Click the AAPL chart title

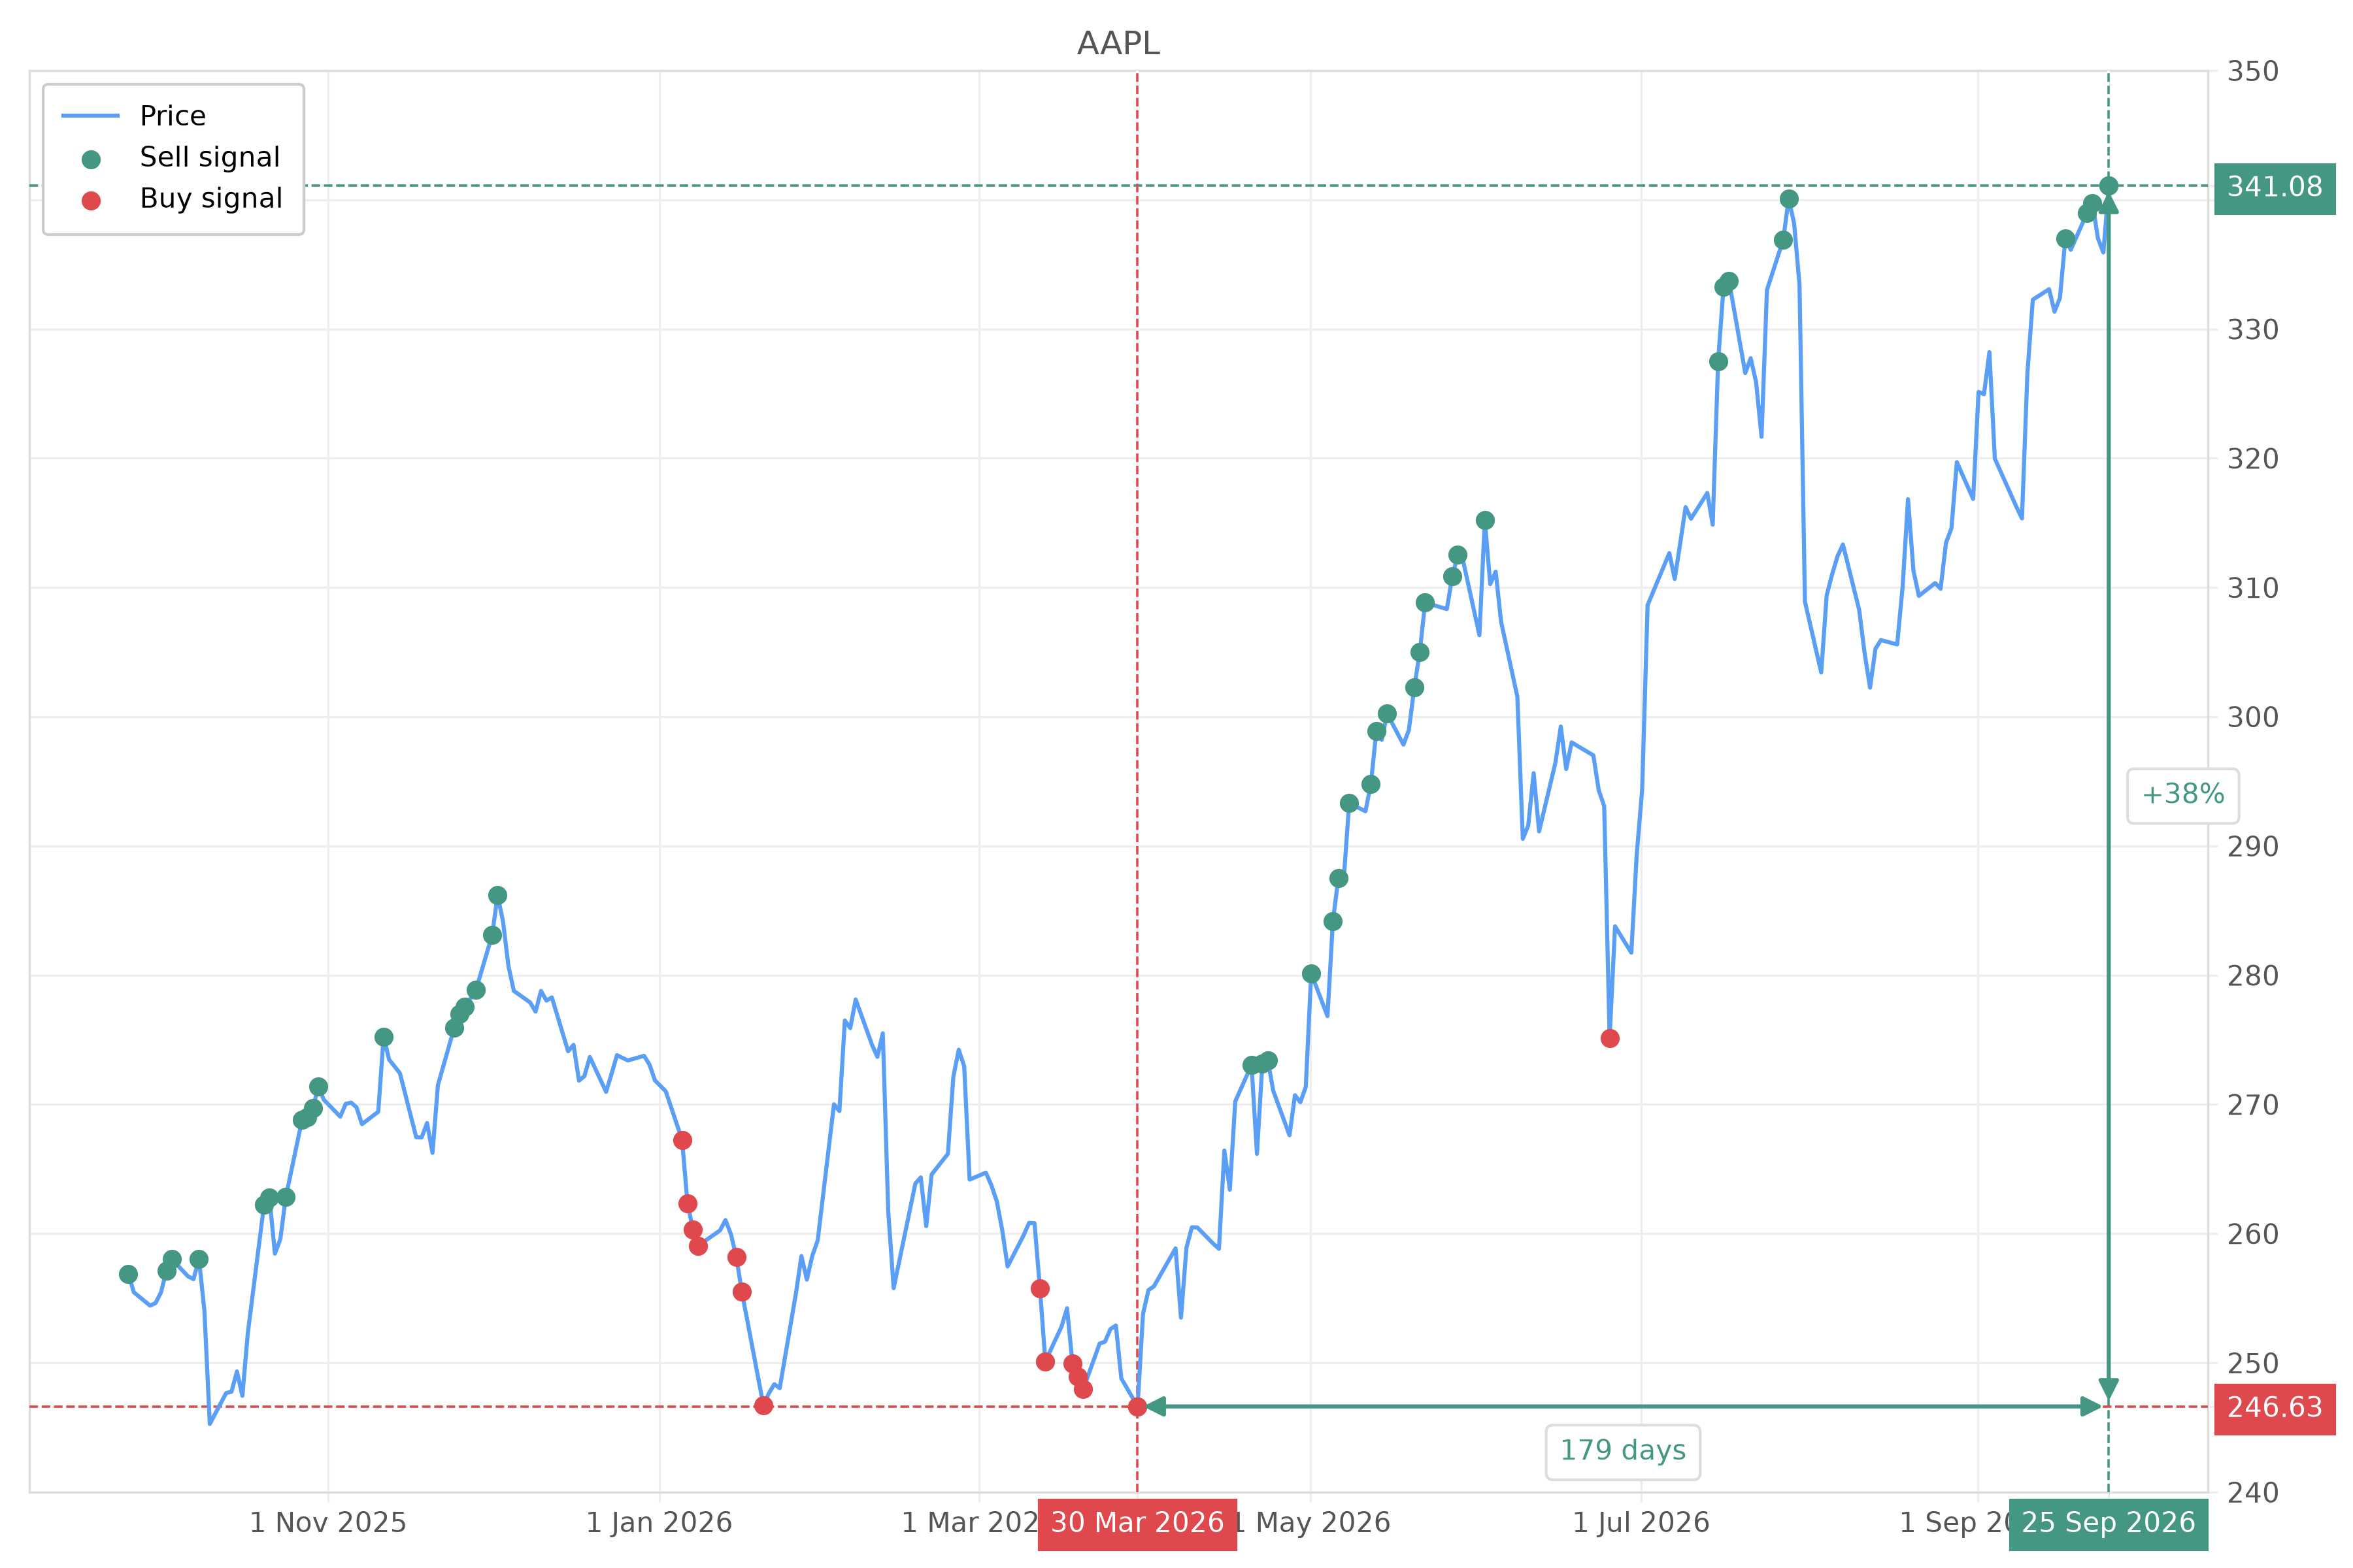pyautogui.click(x=1118, y=44)
